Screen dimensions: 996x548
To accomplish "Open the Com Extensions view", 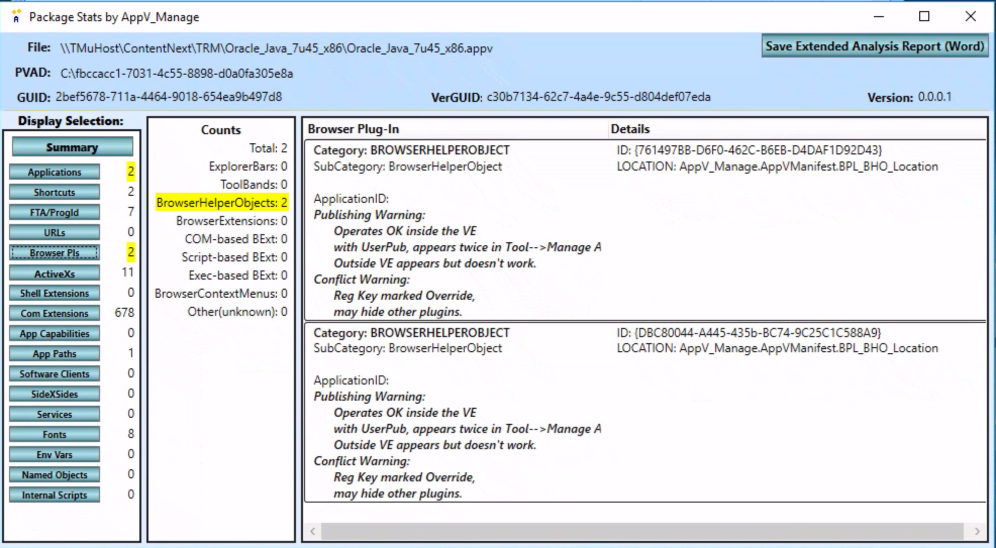I will click(x=55, y=313).
